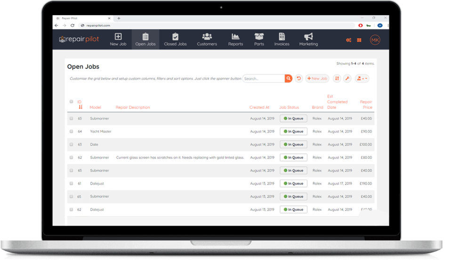Viewport: 452px width, 260px height.
Task: Click the New Job plus icon in navbar
Action: [x=118, y=37]
